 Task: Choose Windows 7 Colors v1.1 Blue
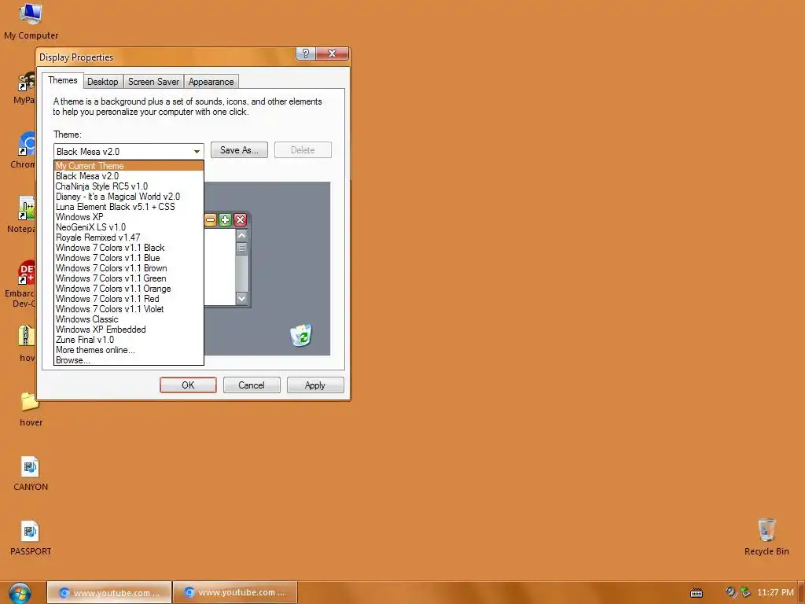(129, 258)
